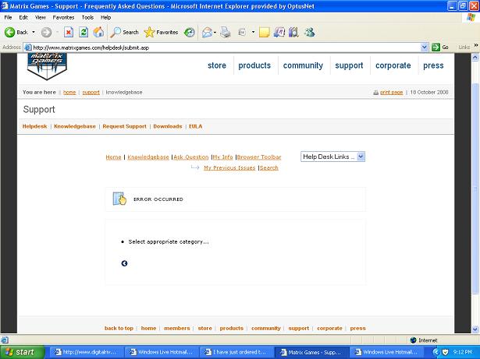
Task: Open Edit button dropdown arrow
Action: (x=253, y=32)
